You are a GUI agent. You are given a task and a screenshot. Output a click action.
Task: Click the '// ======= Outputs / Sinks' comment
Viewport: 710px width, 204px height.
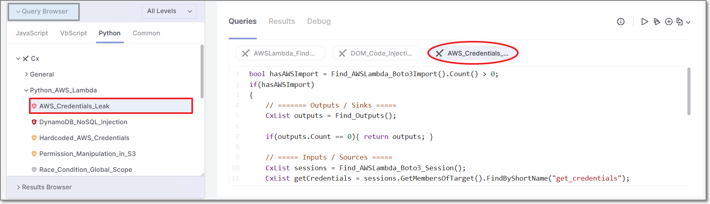click(x=331, y=105)
